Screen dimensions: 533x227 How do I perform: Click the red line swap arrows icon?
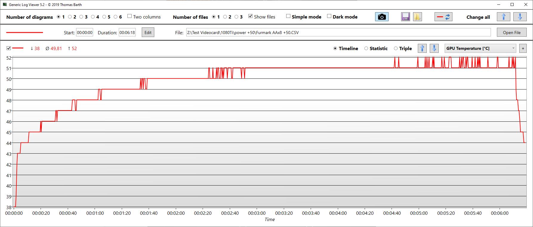pyautogui.click(x=443, y=17)
